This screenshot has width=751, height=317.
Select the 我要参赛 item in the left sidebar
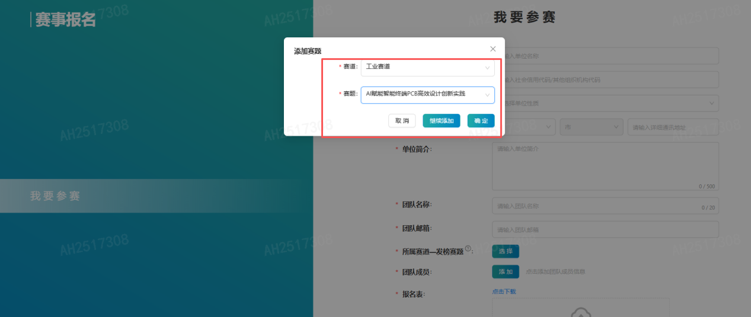click(x=156, y=196)
